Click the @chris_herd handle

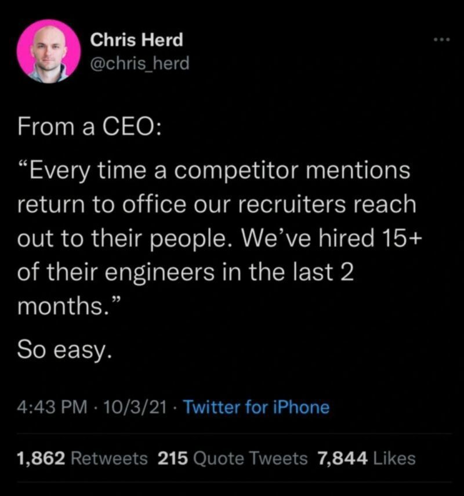coord(140,63)
